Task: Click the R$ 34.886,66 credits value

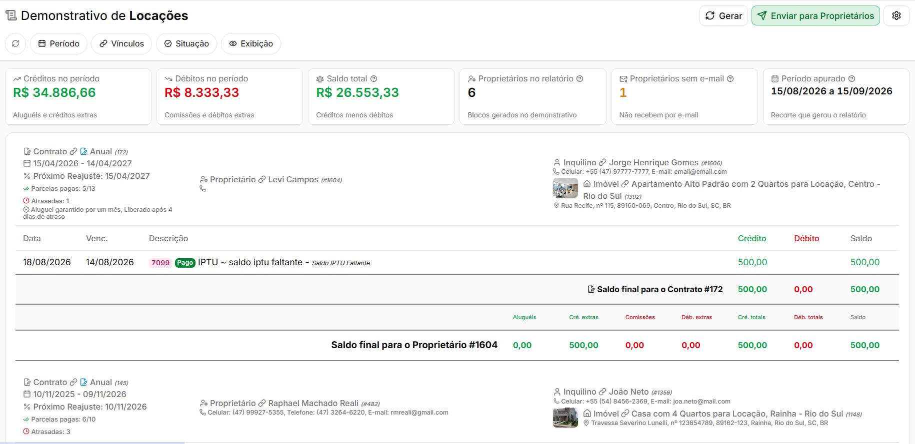Action: (x=54, y=92)
